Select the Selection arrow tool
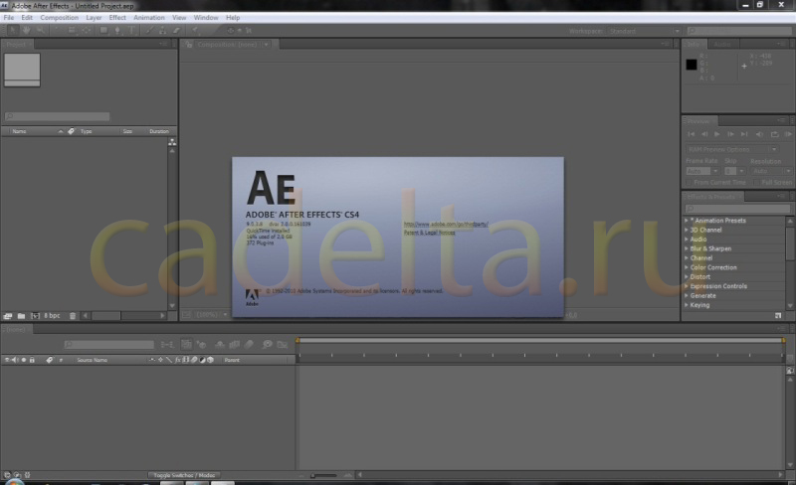Screen dimensions: 796x485 [13, 31]
